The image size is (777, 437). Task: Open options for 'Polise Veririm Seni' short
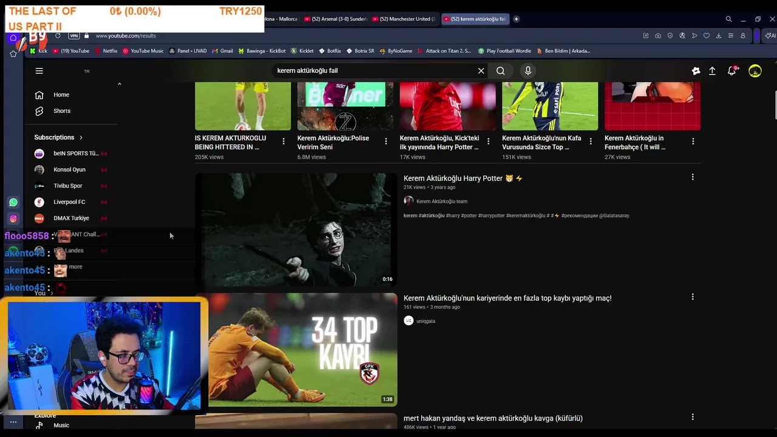385,141
